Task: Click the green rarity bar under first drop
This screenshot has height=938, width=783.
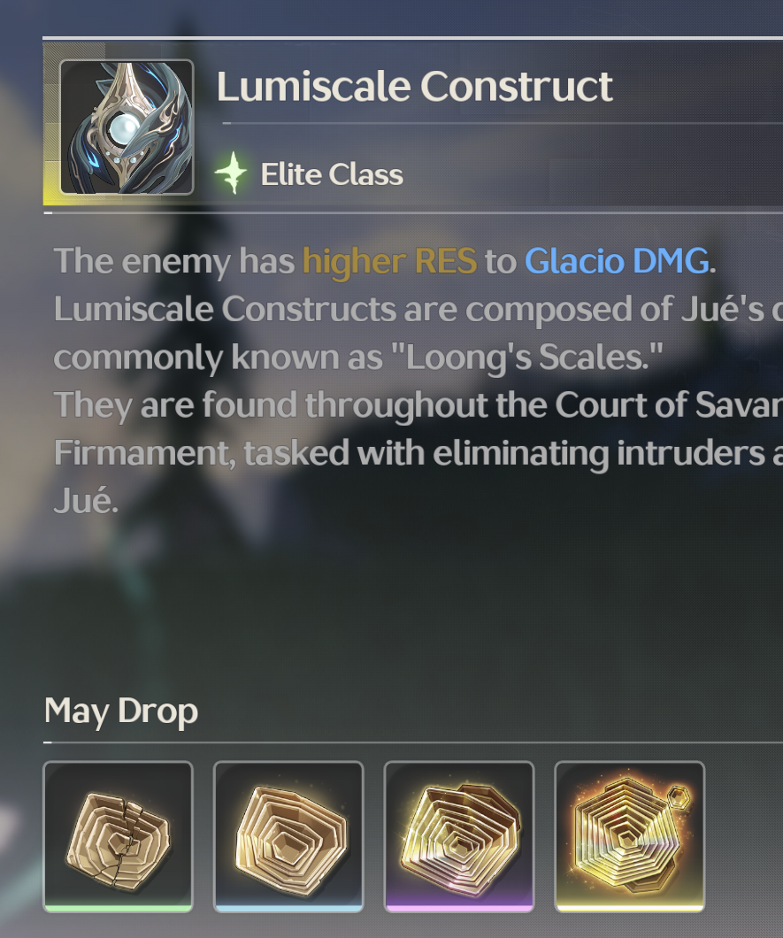Action: pos(119,908)
